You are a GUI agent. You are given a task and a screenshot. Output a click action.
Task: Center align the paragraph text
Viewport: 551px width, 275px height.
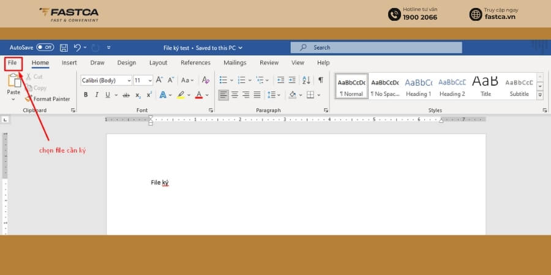click(234, 95)
